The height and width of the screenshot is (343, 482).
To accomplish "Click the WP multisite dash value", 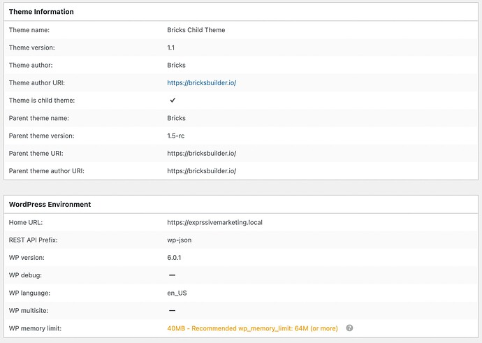I will point(172,310).
